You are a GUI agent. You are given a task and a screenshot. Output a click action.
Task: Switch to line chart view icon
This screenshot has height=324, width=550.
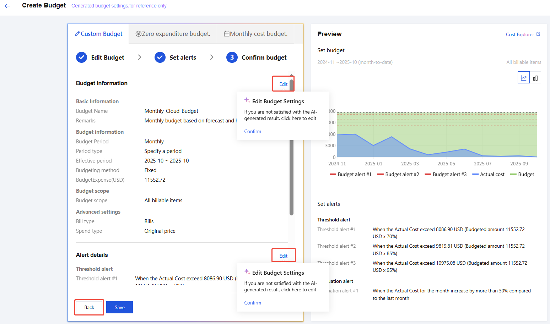point(523,78)
